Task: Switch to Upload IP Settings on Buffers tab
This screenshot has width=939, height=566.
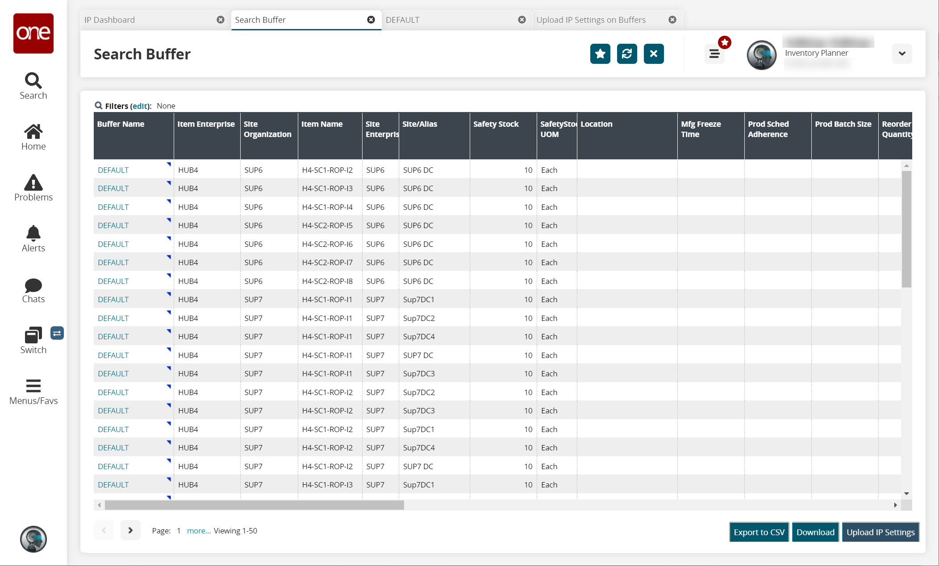Action: [591, 20]
